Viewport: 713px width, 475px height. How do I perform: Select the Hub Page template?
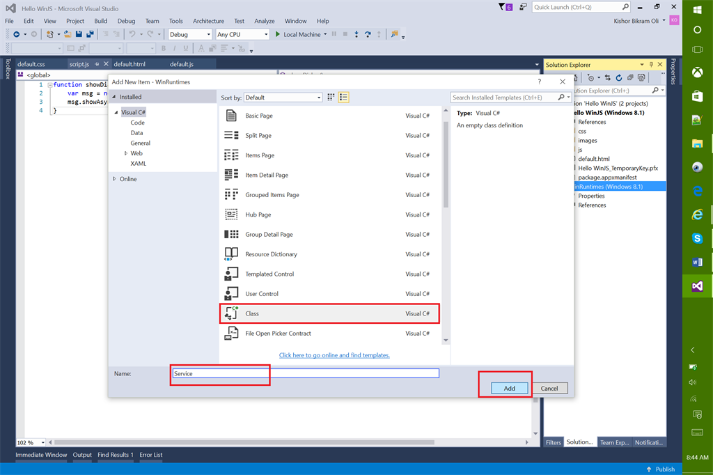pyautogui.click(x=329, y=215)
